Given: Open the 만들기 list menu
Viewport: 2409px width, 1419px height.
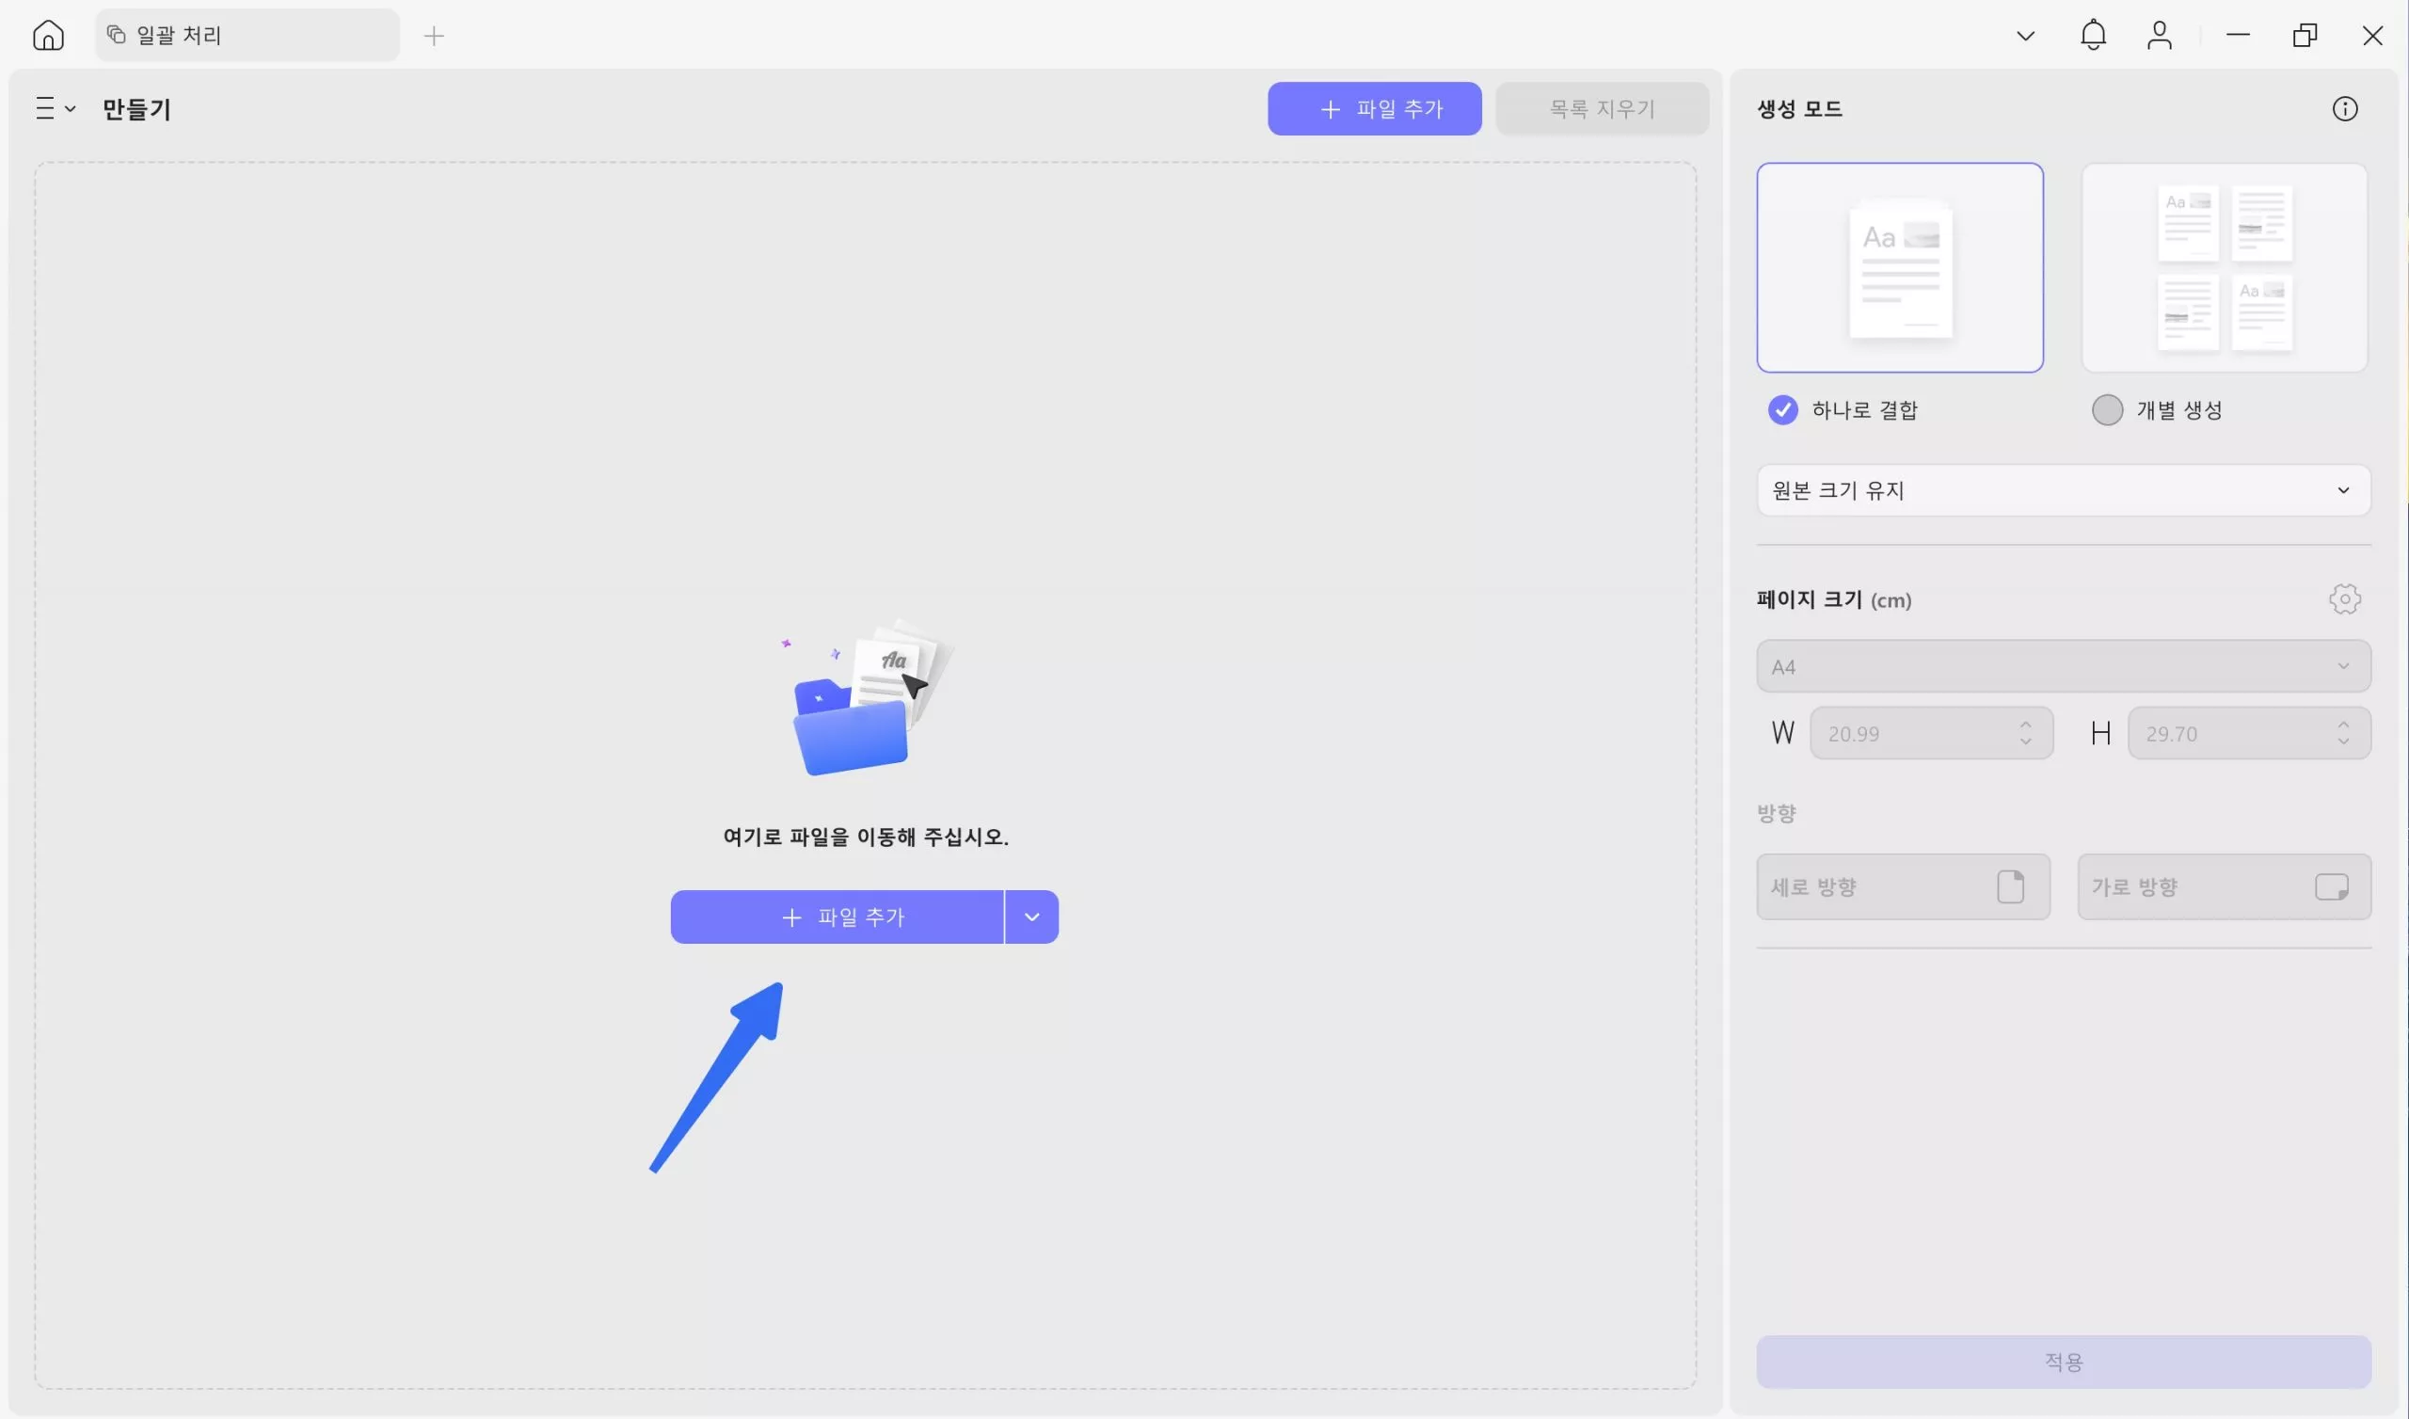Looking at the screenshot, I should click(x=56, y=109).
